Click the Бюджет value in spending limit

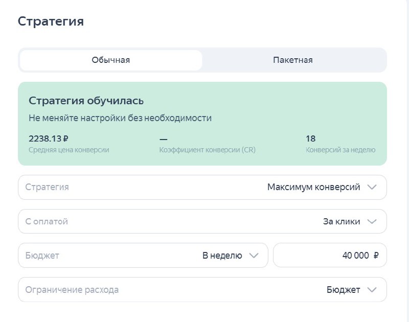coord(343,290)
